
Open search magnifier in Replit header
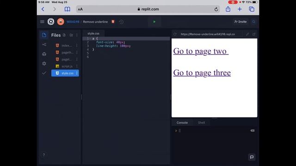[x=254, y=22]
